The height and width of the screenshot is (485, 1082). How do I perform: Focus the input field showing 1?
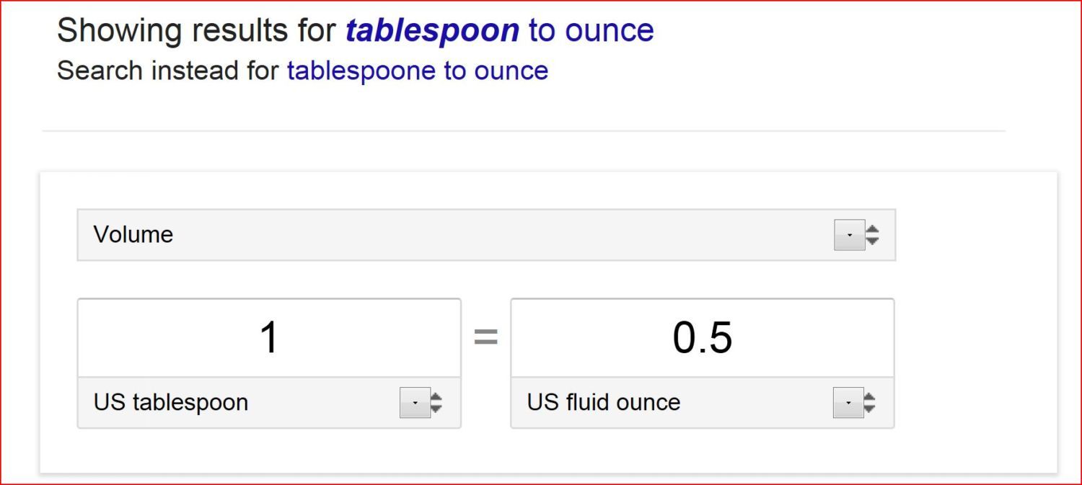(269, 337)
